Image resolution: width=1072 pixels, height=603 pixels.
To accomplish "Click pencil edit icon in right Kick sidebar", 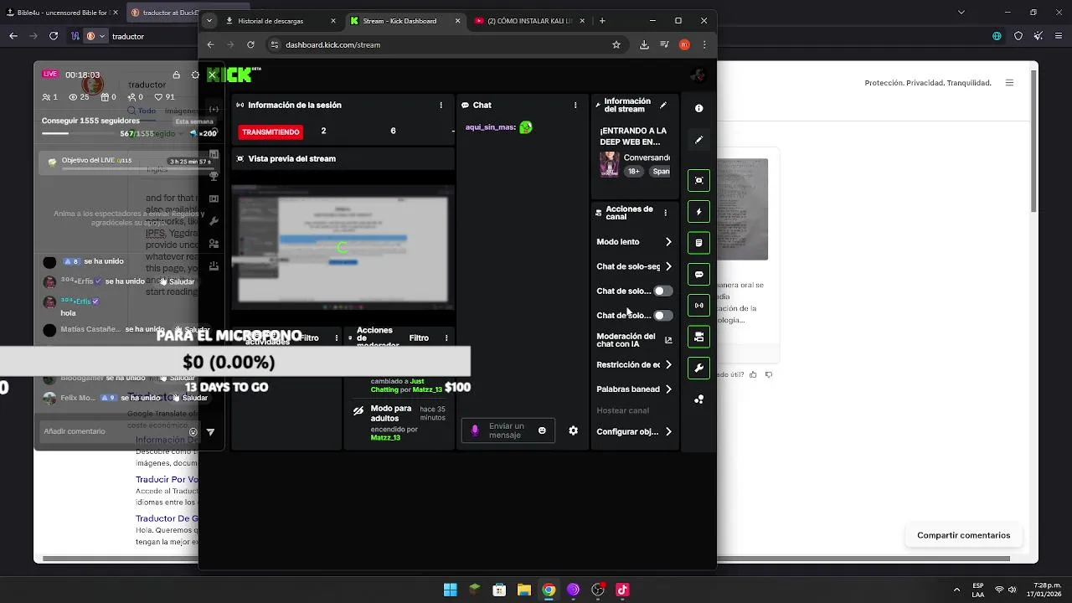I will point(698,140).
